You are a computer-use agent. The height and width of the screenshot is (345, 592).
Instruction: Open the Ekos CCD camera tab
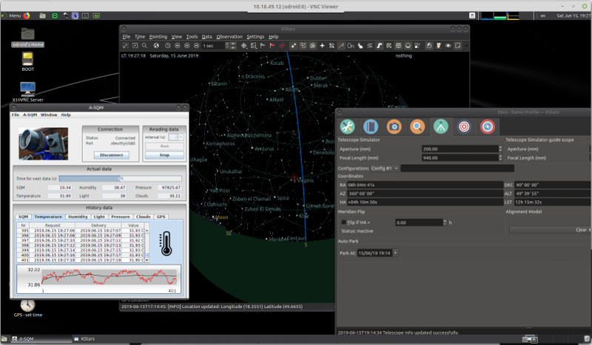click(394, 126)
